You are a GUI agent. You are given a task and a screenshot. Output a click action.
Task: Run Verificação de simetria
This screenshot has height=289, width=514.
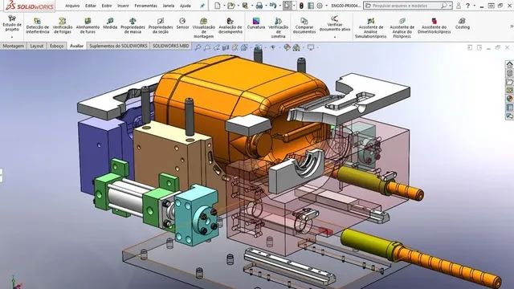[x=278, y=28]
